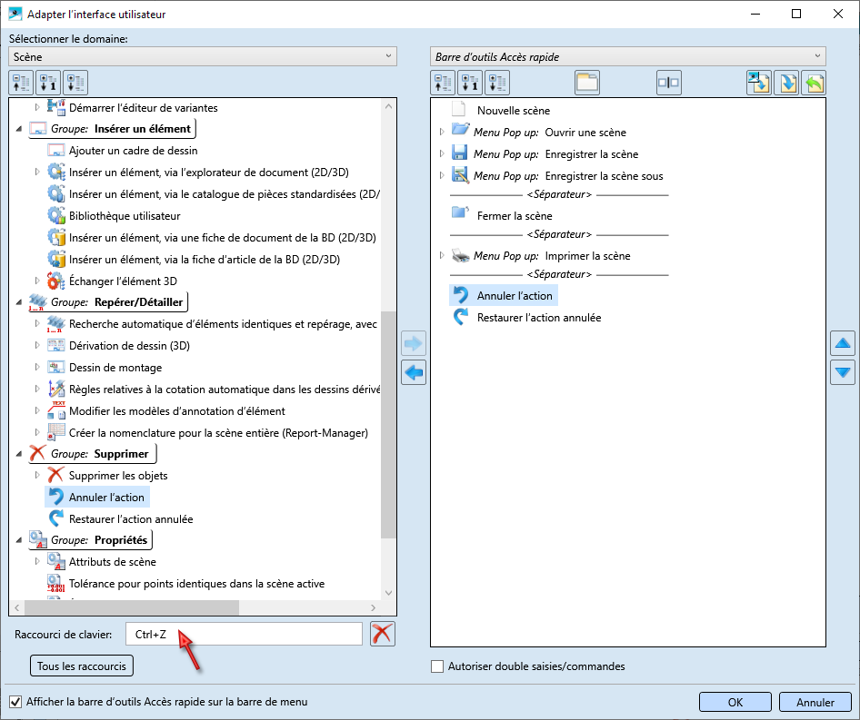This screenshot has width=860, height=720.
Task: Select Restaurer l'action annulée in left tree
Action: tap(131, 519)
